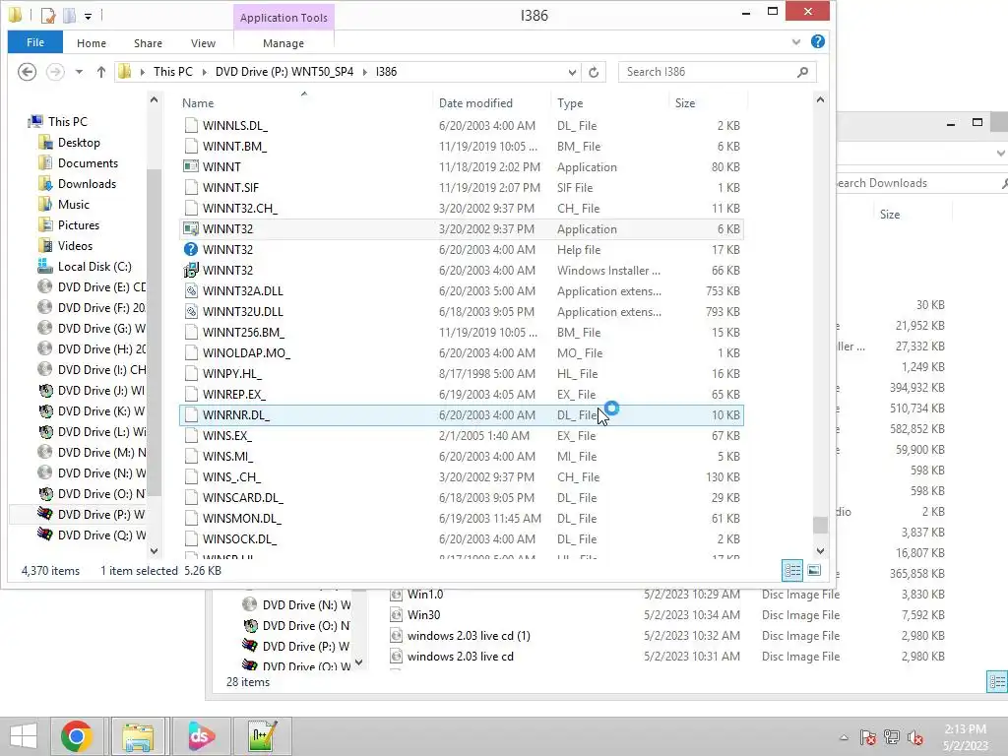1008x756 pixels.
Task: Select Downloads in navigation pane
Action: 87,183
